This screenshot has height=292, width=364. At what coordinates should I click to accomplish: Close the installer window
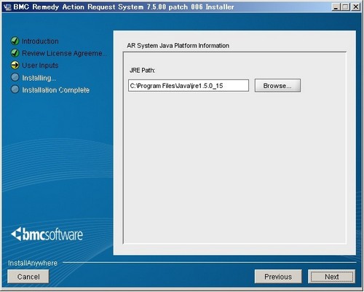[355, 7]
